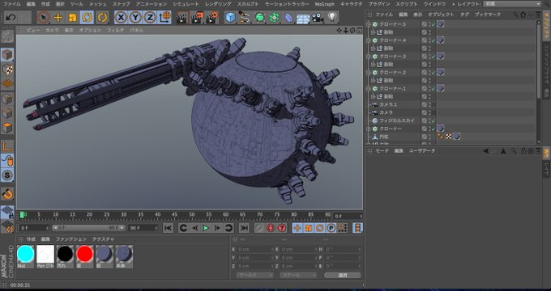The height and width of the screenshot is (291, 551).
Task: Open Render Settings clapperboard with gear icon
Action: 211,17
